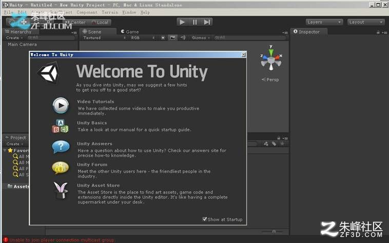The image size is (389, 243).
Task: Open the Gizmos dropdown
Action: (201, 37)
